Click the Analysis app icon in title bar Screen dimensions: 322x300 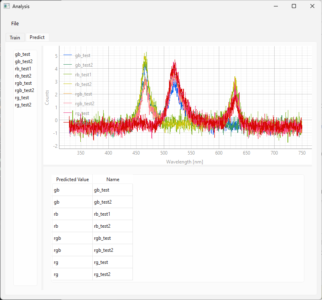(x=7, y=6)
